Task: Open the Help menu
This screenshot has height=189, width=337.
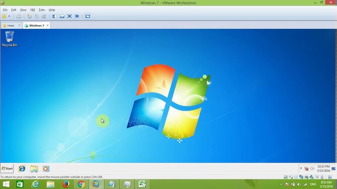Action: pyautogui.click(x=52, y=10)
